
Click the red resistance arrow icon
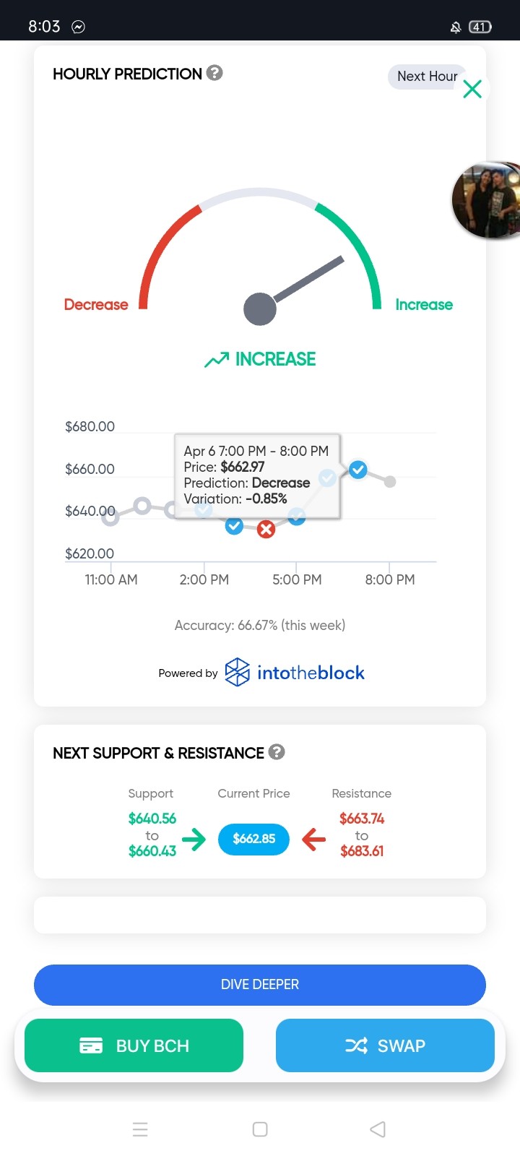pos(313,839)
